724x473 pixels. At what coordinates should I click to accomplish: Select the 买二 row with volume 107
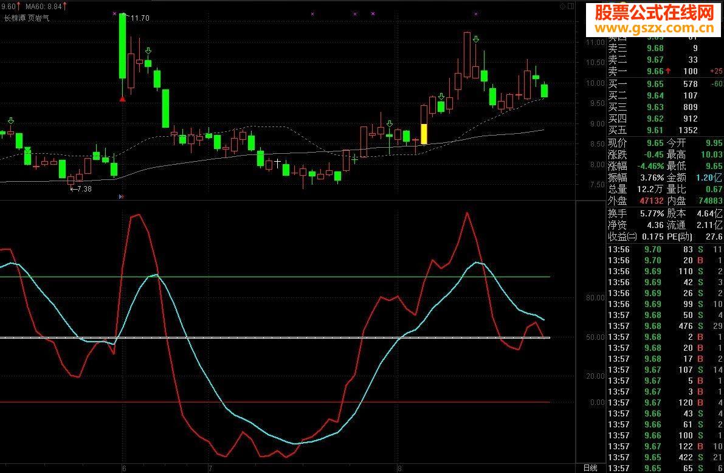[x=665, y=95]
